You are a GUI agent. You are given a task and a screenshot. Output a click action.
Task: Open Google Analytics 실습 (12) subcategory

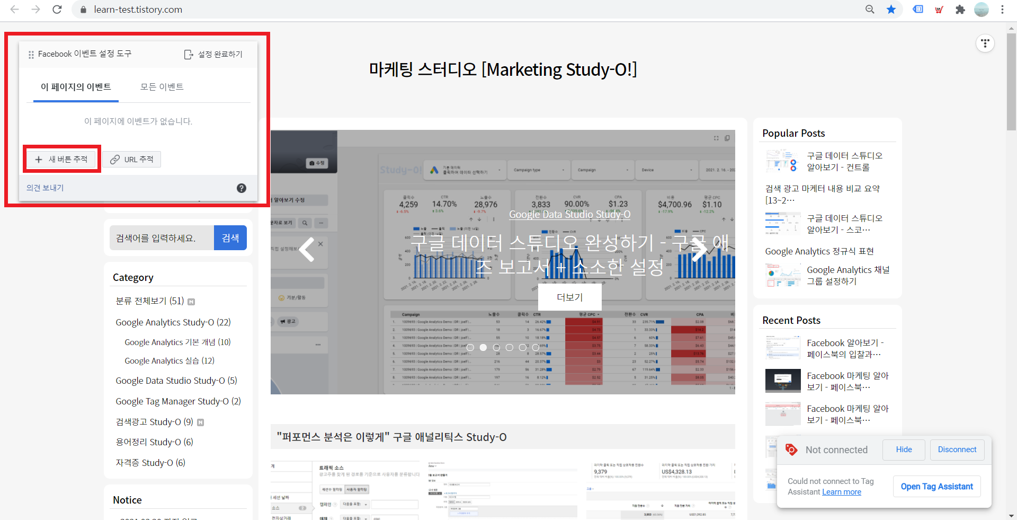[169, 361]
